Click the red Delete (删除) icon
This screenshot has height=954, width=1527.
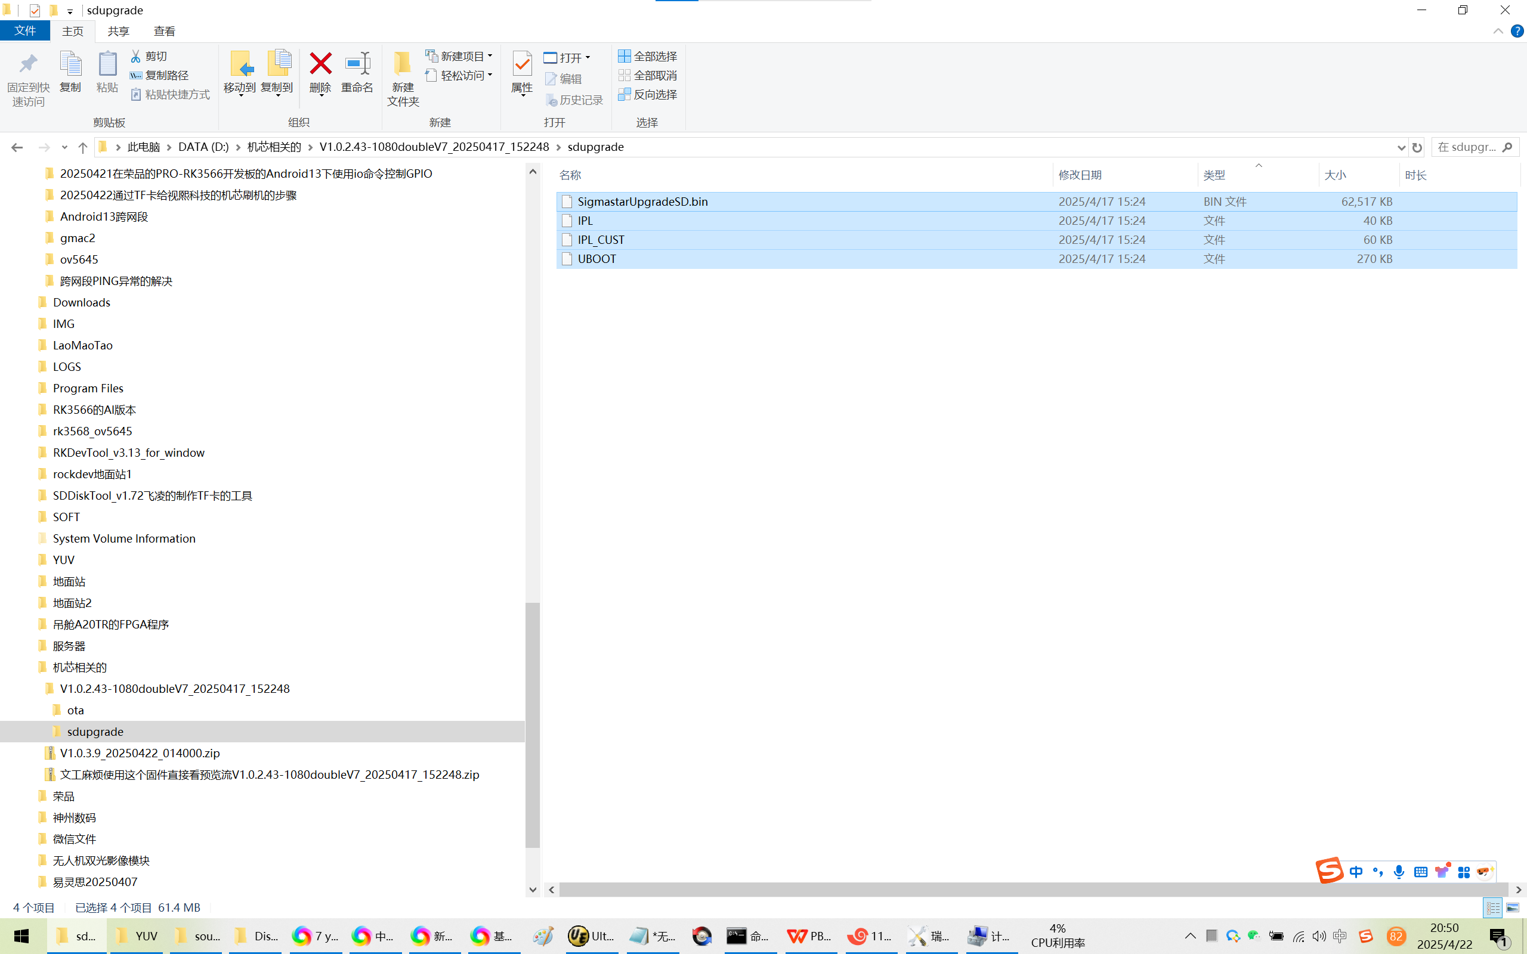pos(320,64)
